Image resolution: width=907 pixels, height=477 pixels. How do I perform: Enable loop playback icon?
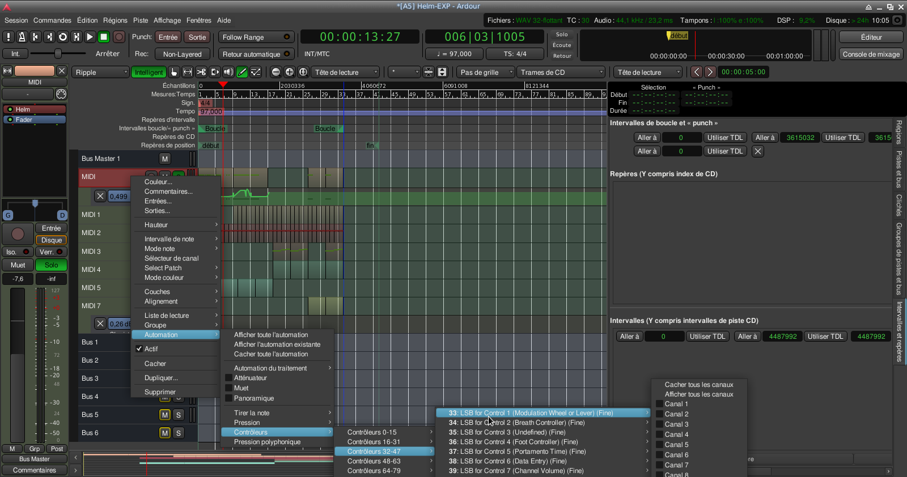coord(63,37)
